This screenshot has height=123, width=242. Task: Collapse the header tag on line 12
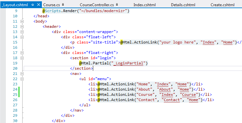coord(22,26)
